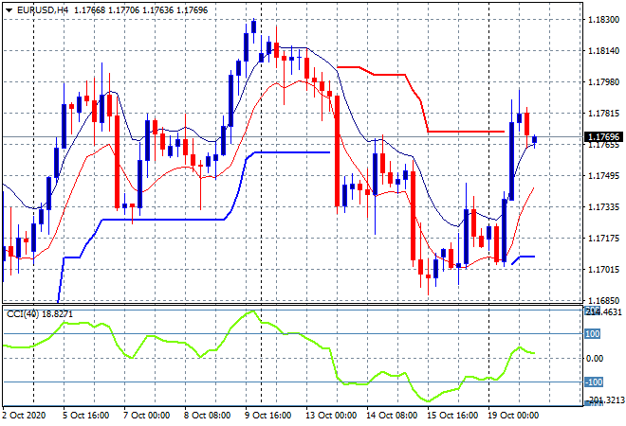Click the 15 Oct 16:00 time label
The width and height of the screenshot is (626, 426).
tap(452, 416)
